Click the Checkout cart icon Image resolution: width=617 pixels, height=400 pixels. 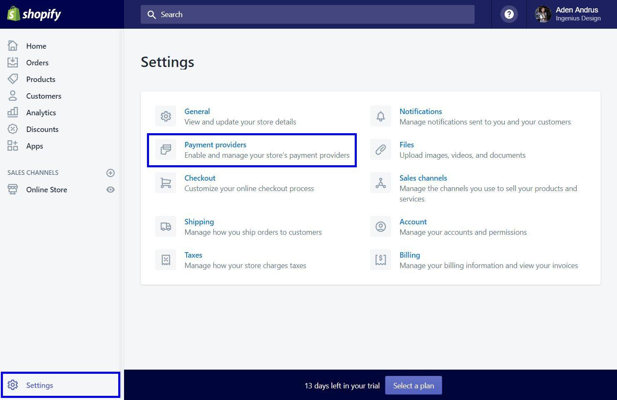166,183
